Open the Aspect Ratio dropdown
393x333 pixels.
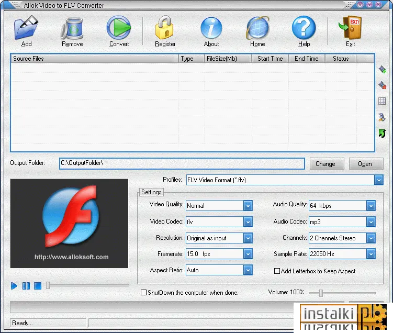click(248, 270)
